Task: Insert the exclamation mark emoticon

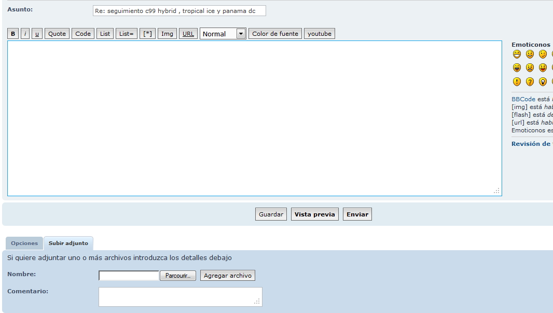Action: click(517, 81)
